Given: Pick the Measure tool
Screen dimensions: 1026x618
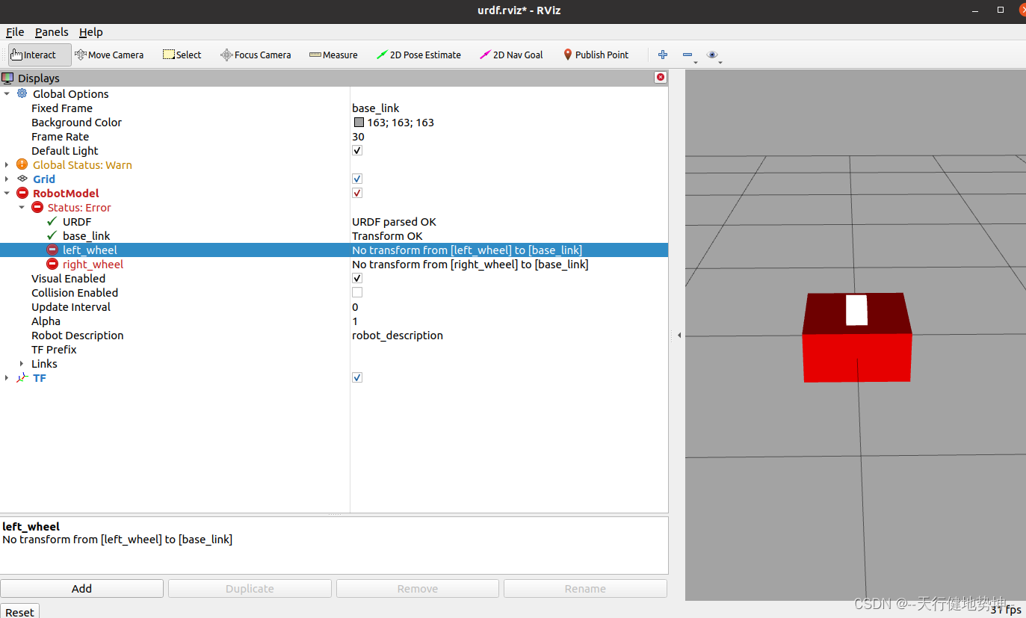Looking at the screenshot, I should [x=333, y=55].
